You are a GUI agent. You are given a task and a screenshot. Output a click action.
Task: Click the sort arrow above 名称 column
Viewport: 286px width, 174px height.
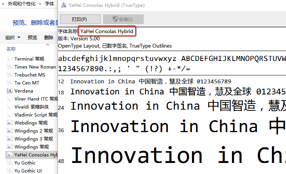pos(48,45)
